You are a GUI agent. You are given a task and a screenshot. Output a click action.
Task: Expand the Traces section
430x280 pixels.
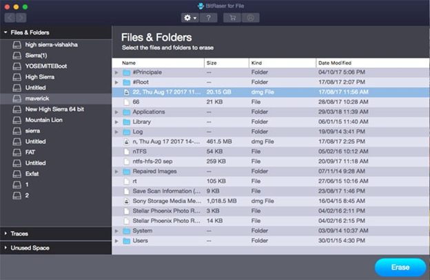6,233
